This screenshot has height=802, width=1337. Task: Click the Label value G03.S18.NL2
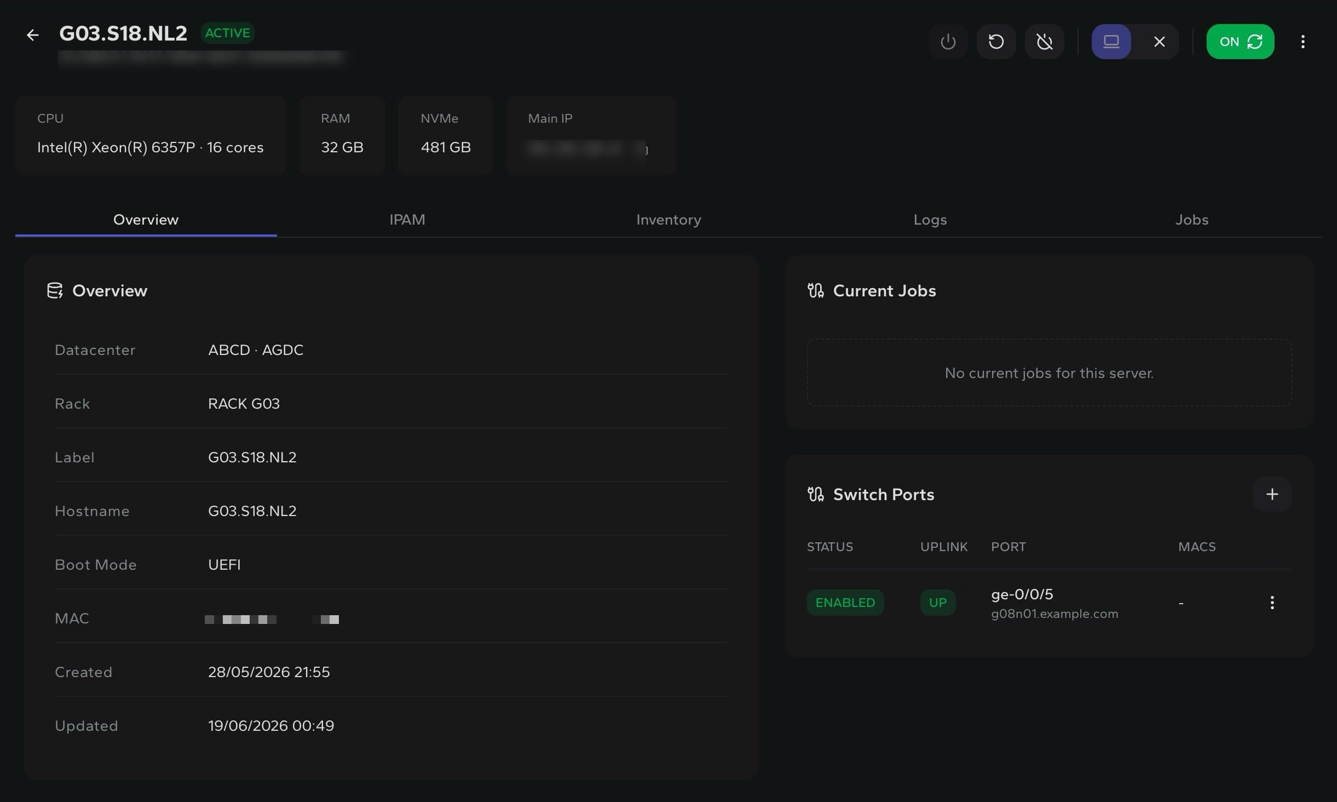pos(252,457)
